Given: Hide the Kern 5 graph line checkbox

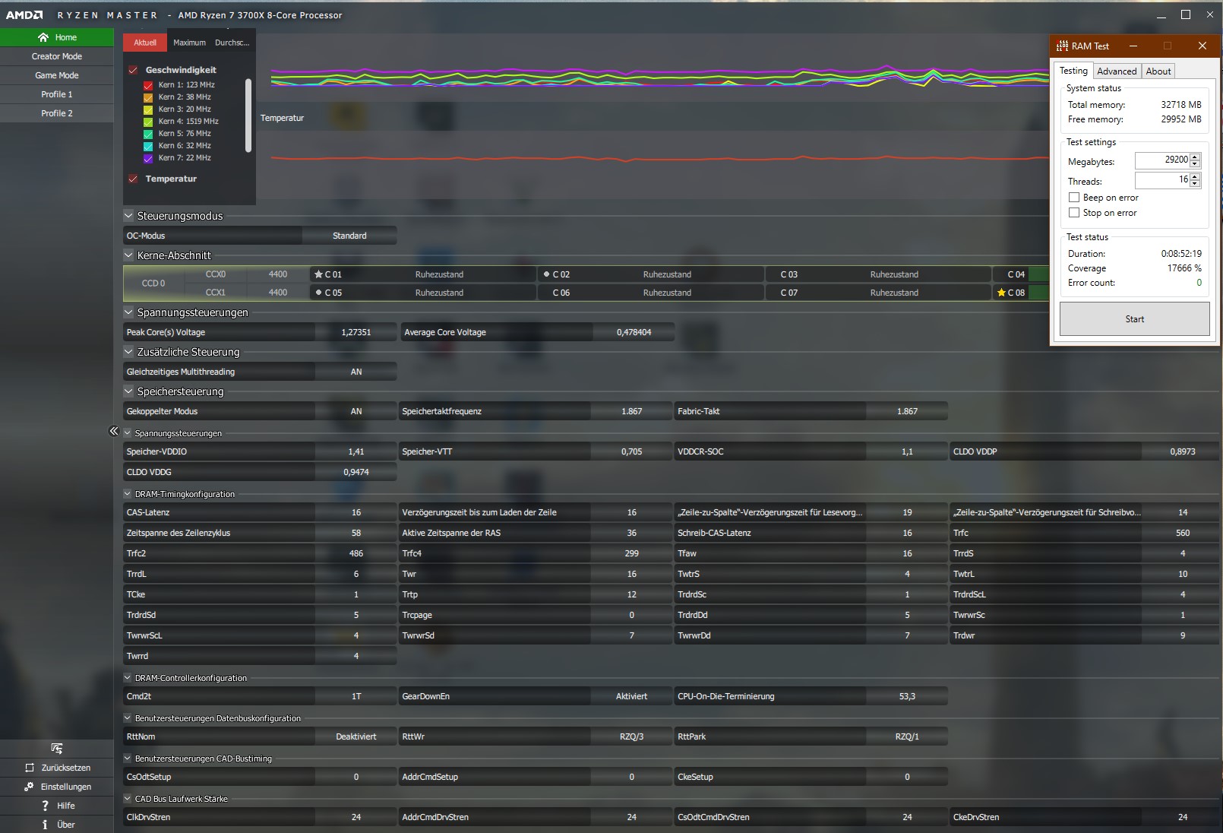Looking at the screenshot, I should point(148,134).
